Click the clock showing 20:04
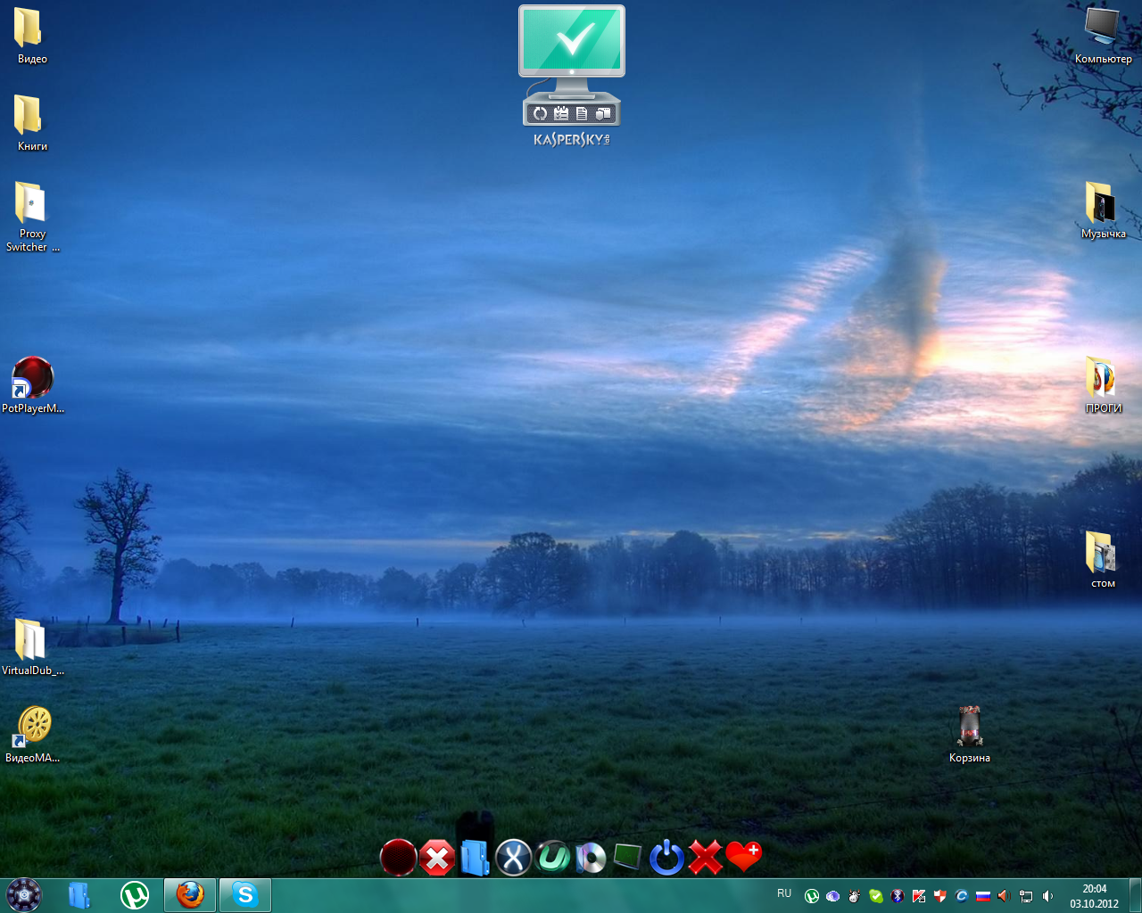The height and width of the screenshot is (913, 1142). tap(1095, 895)
